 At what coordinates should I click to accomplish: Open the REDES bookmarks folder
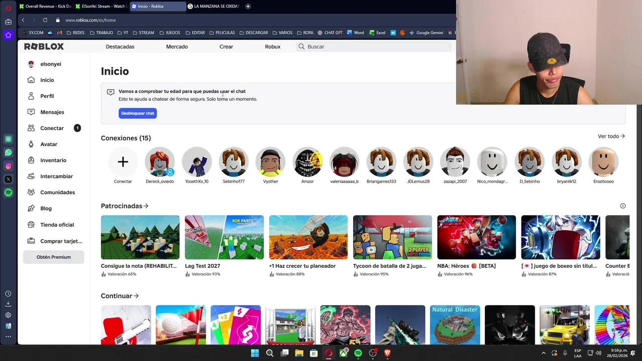point(75,33)
